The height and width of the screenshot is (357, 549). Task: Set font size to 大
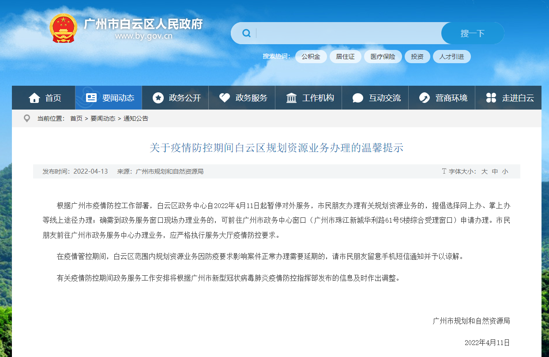pos(484,171)
